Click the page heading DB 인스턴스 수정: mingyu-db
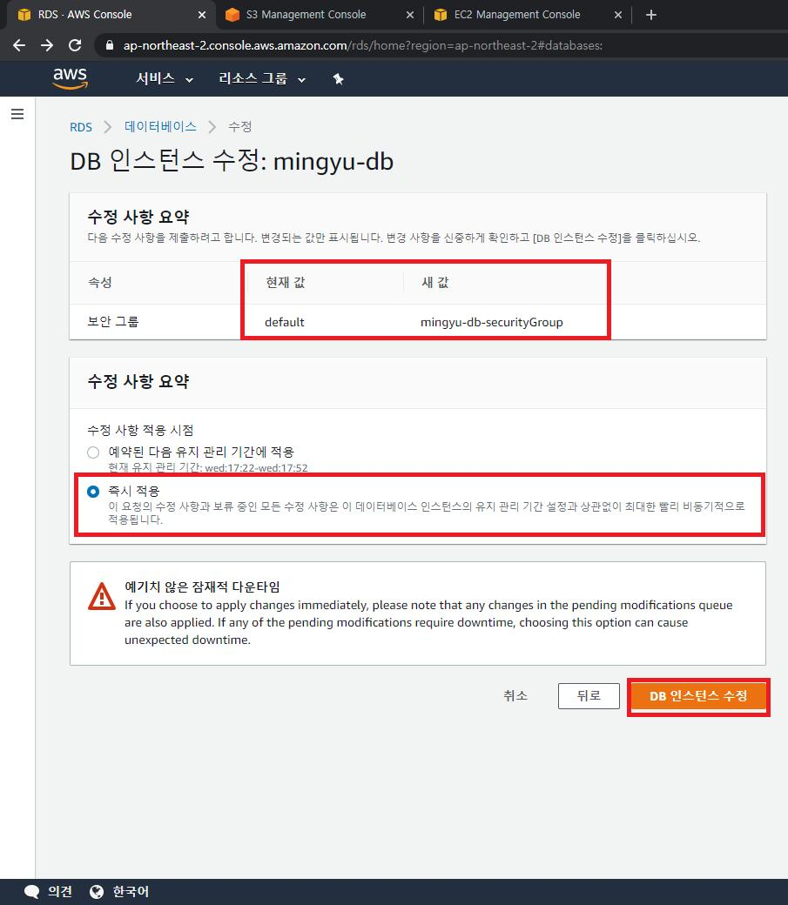This screenshot has width=788, height=905. (232, 161)
